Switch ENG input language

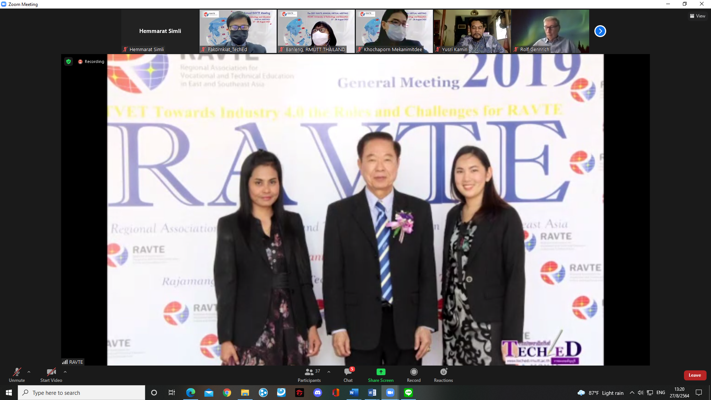point(661,393)
